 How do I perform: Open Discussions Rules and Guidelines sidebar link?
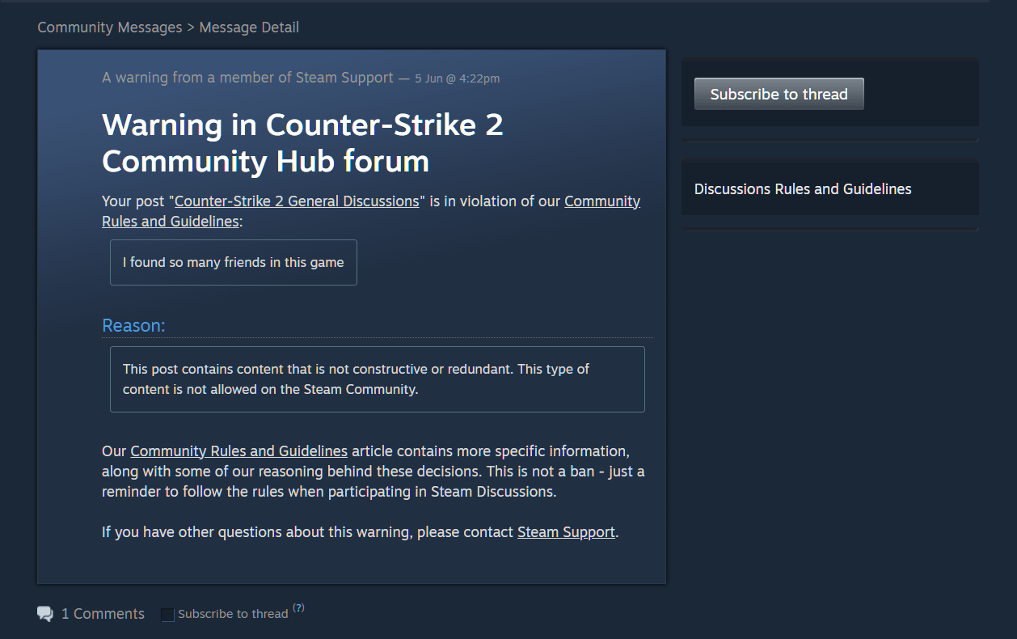(x=802, y=189)
